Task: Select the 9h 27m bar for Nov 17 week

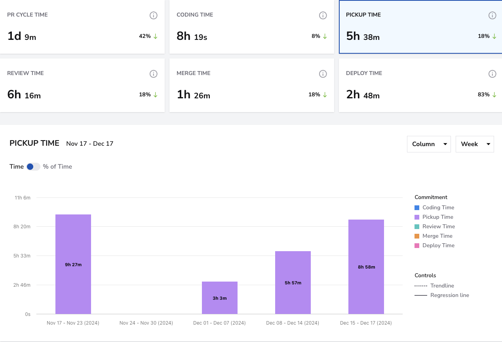Action: tap(73, 264)
